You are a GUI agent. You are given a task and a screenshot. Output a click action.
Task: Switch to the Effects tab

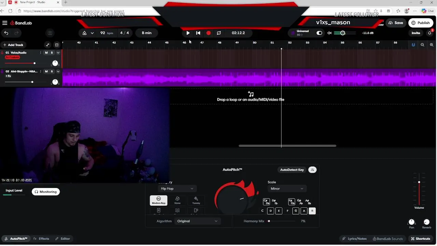pyautogui.click(x=41, y=239)
